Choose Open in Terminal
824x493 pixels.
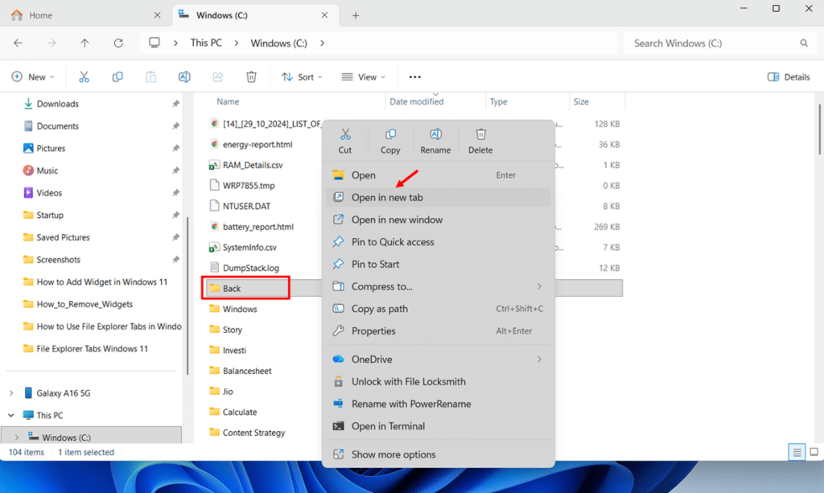[439, 426]
